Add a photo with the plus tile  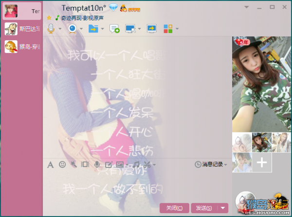(262, 162)
